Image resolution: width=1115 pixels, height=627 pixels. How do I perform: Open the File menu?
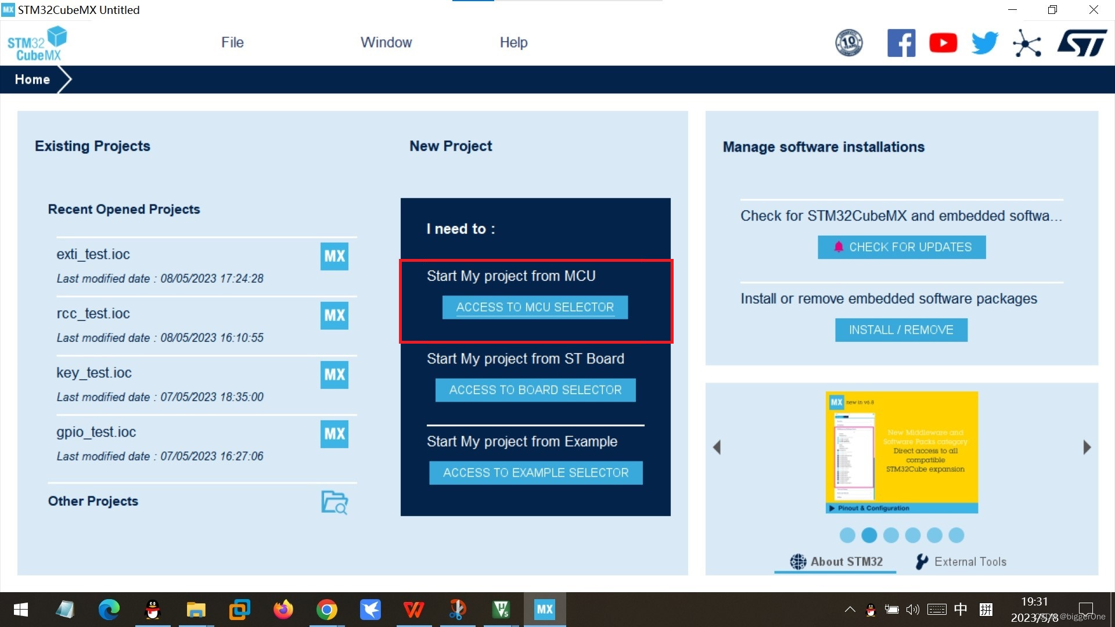click(232, 42)
